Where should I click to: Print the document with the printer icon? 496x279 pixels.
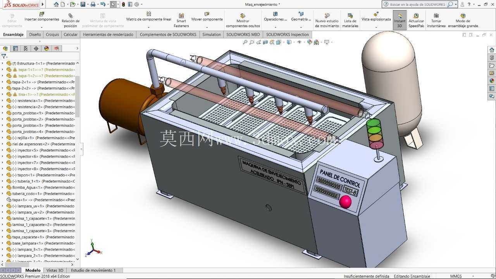pos(93,4)
